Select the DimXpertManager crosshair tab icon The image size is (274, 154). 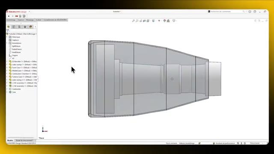click(x=25, y=27)
